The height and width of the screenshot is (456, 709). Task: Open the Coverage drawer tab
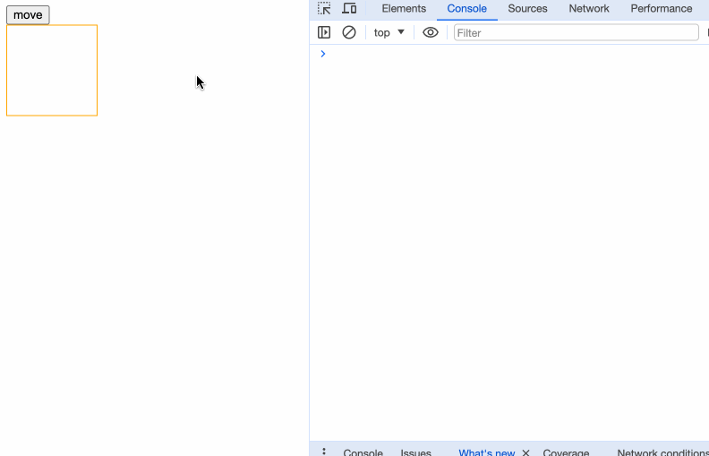(x=566, y=452)
